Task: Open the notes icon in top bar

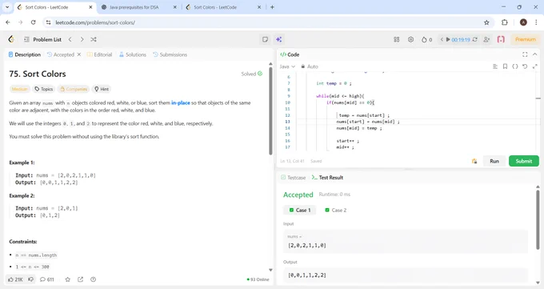Action: (265, 39)
